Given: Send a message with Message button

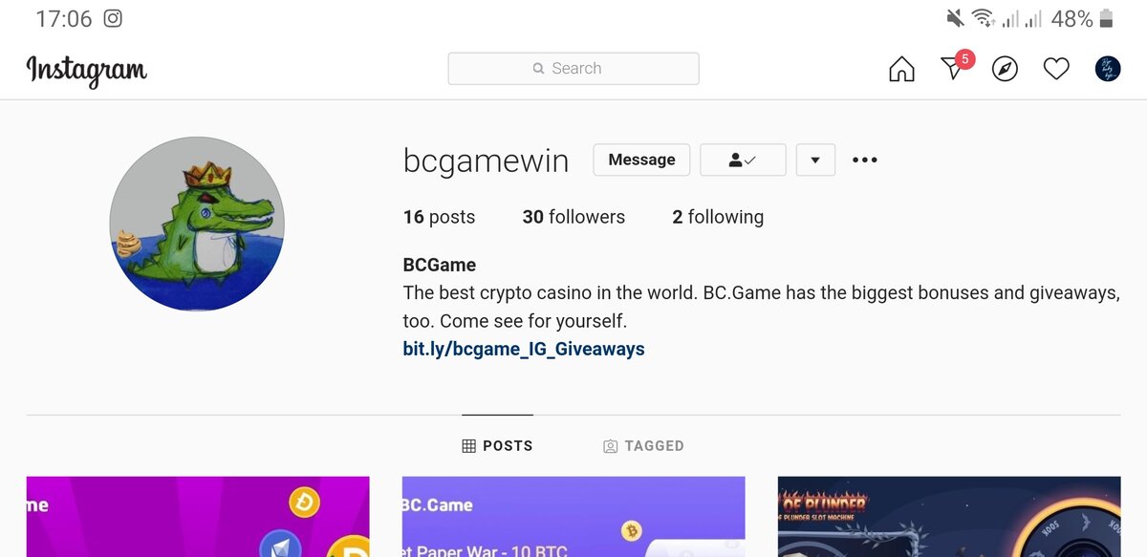Looking at the screenshot, I should tap(641, 160).
